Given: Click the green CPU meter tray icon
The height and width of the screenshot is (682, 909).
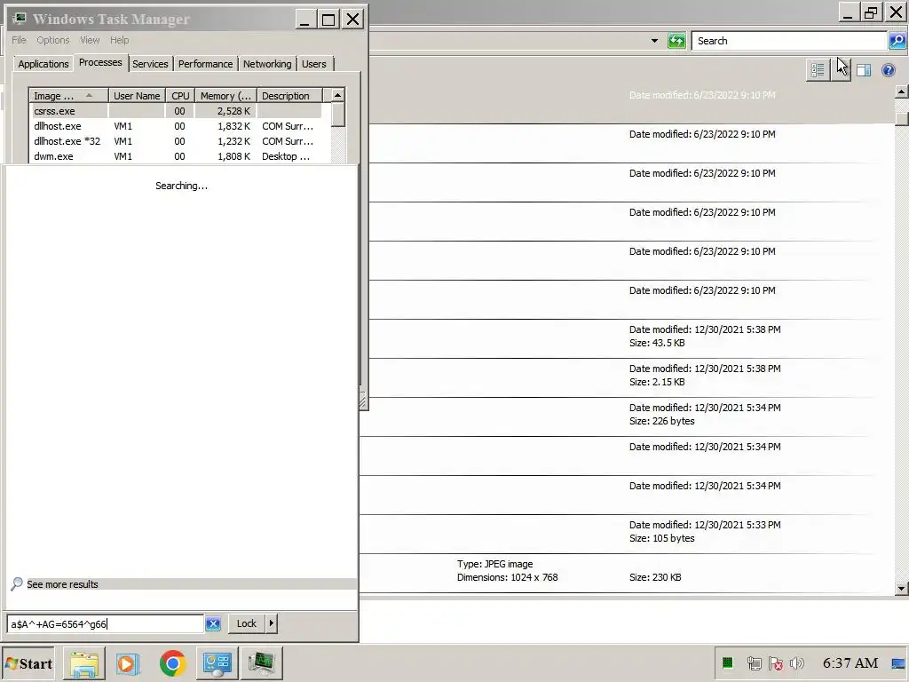Looking at the screenshot, I should [728, 662].
